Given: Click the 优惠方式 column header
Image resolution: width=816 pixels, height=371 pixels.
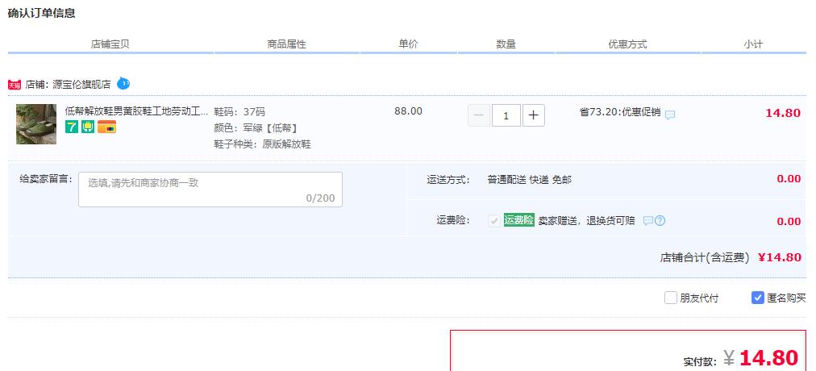Looking at the screenshot, I should coord(627,44).
